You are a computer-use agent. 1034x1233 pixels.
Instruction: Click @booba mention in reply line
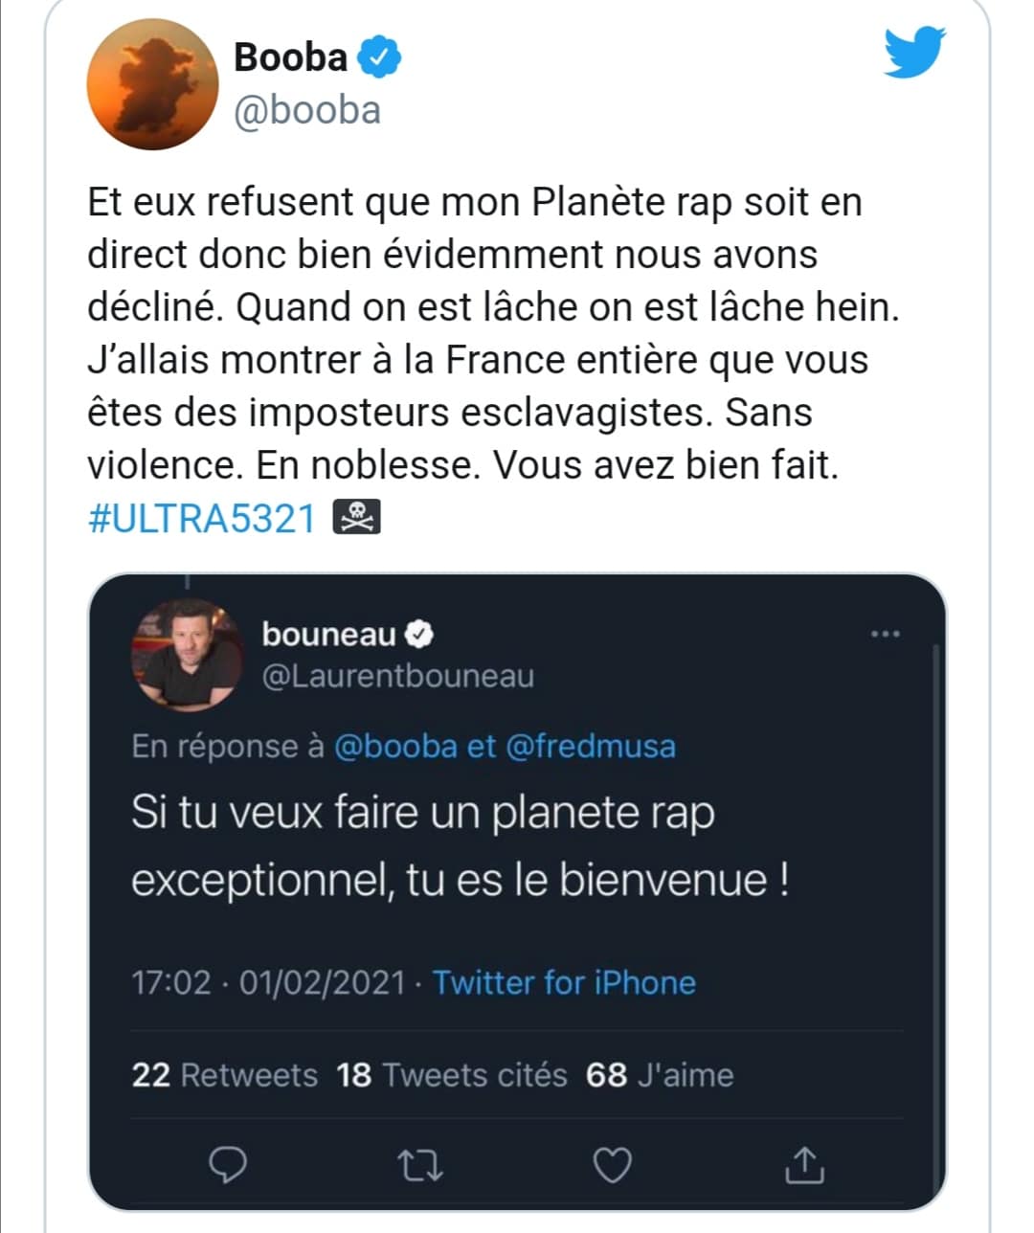pos(395,746)
